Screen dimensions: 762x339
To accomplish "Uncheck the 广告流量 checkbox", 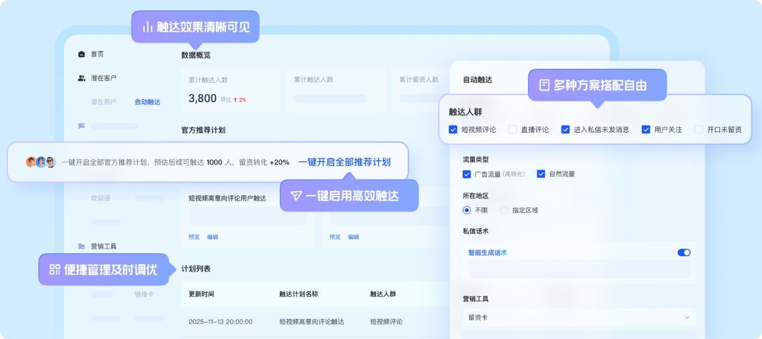I will 467,174.
